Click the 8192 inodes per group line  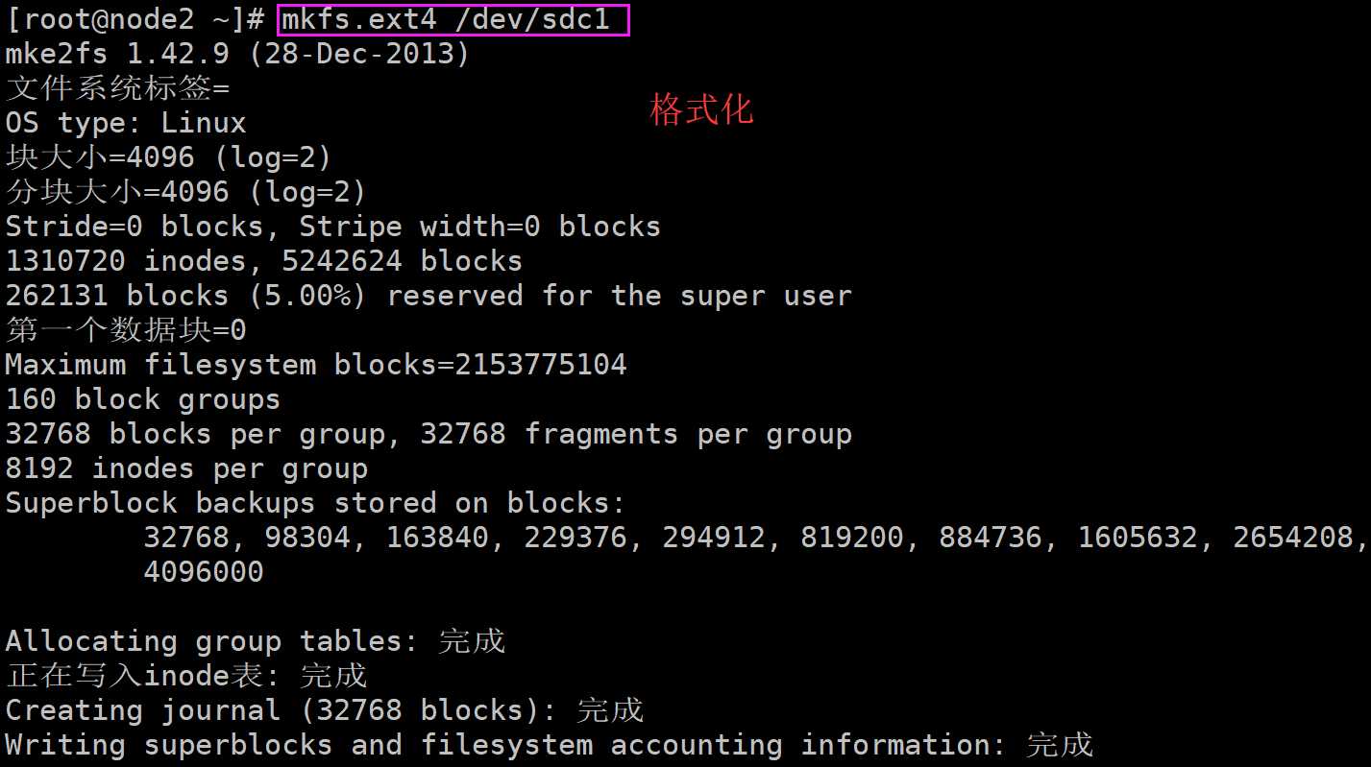[186, 468]
